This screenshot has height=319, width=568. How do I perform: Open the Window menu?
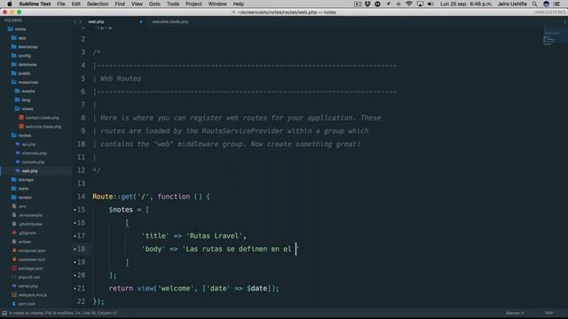tap(217, 4)
